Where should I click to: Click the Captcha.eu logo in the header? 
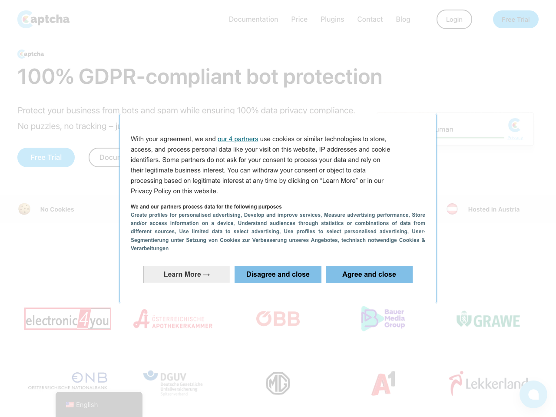coord(43,19)
